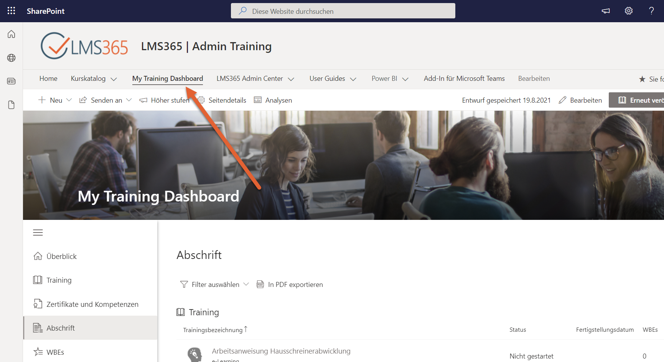664x362 pixels.
Task: Open the Neu dropdown menu
Action: [56, 100]
